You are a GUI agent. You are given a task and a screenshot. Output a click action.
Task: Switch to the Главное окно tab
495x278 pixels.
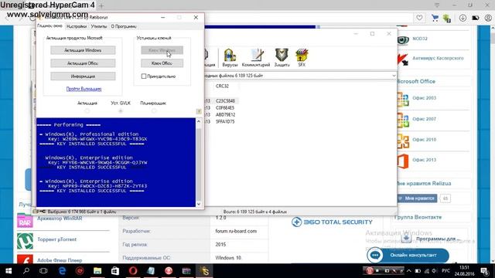click(49, 26)
